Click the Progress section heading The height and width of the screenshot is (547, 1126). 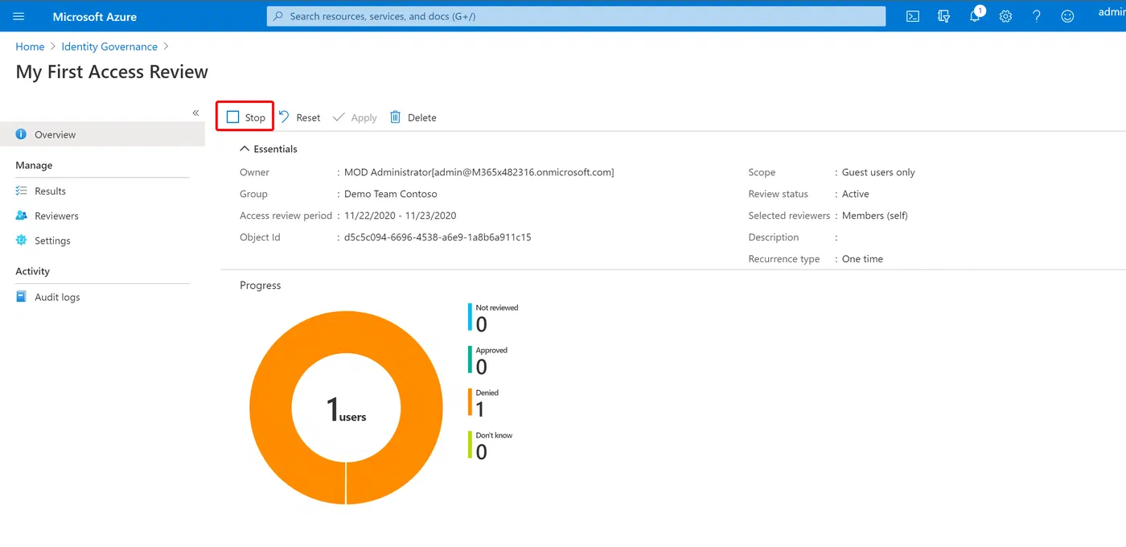[x=261, y=286]
